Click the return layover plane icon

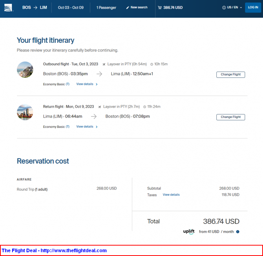[x=100, y=107]
